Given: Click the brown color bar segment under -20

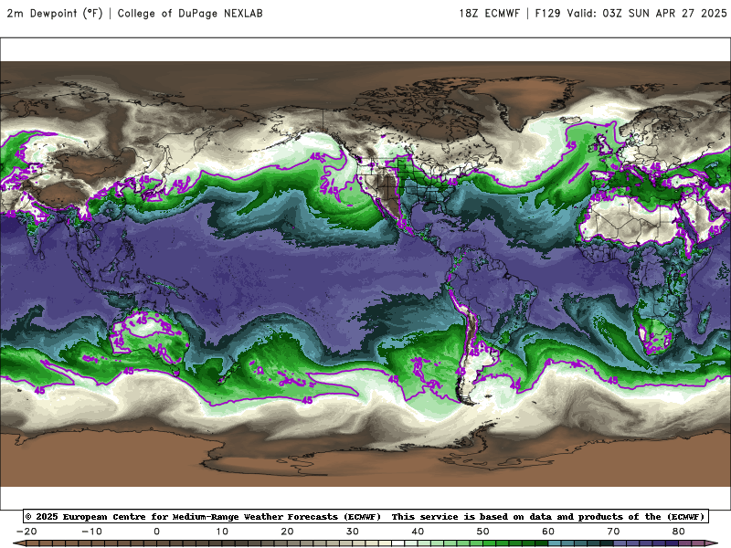Looking at the screenshot, I should [33, 544].
